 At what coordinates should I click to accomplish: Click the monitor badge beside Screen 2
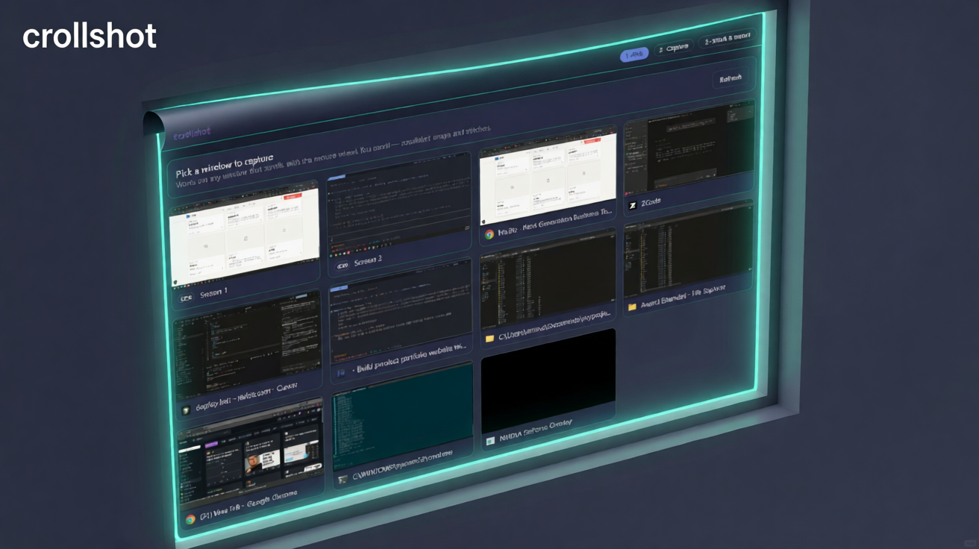coord(343,266)
